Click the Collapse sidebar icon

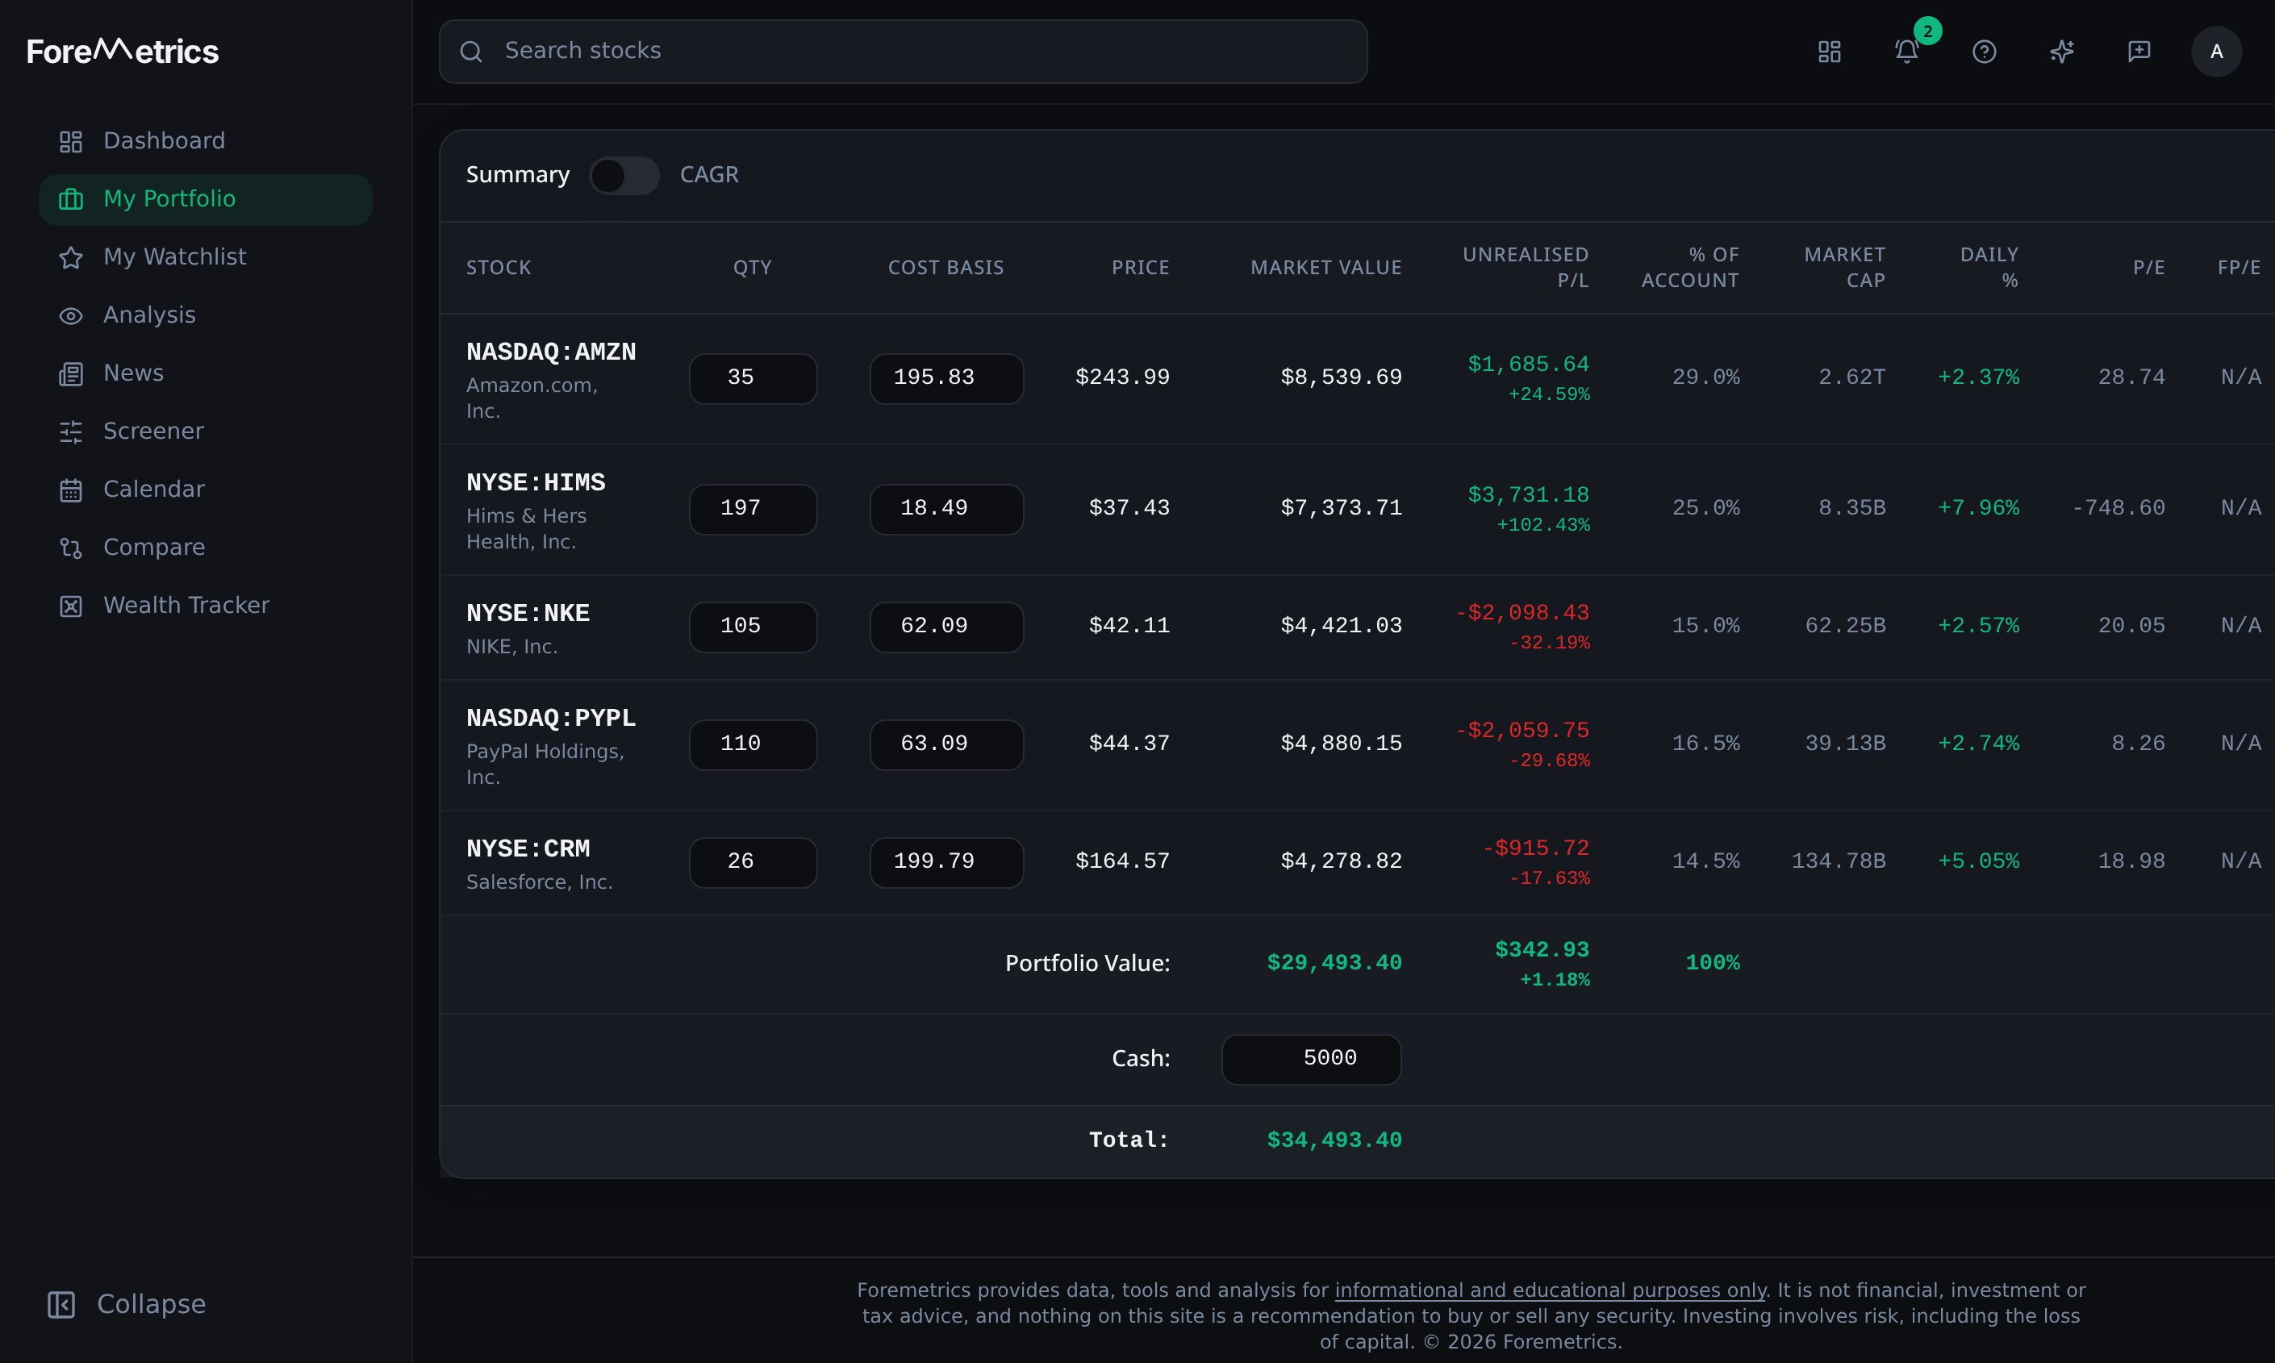[x=61, y=1304]
